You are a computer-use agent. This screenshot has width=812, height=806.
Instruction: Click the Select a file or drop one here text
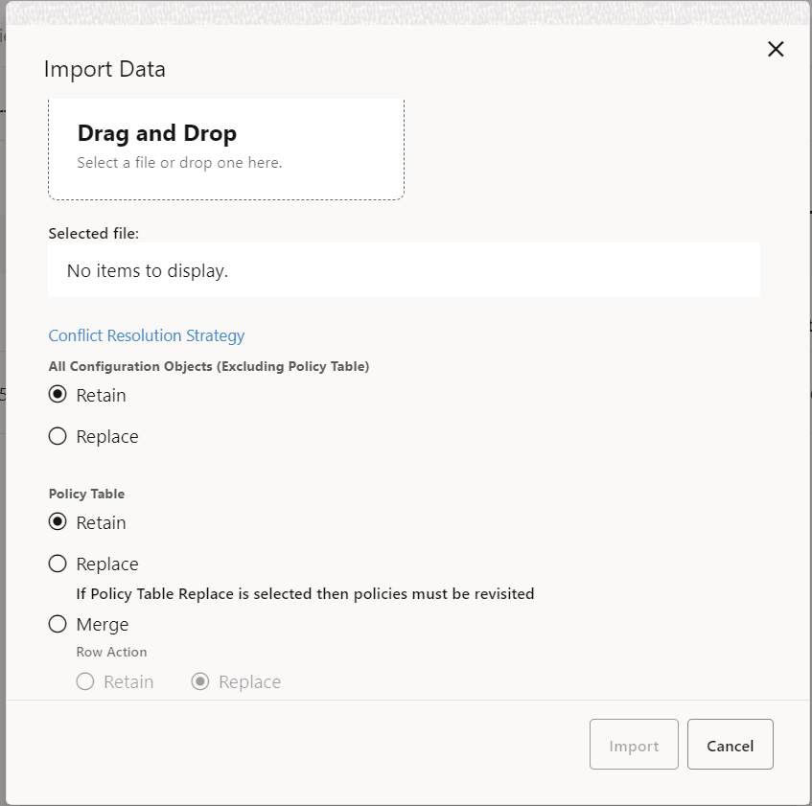[179, 162]
